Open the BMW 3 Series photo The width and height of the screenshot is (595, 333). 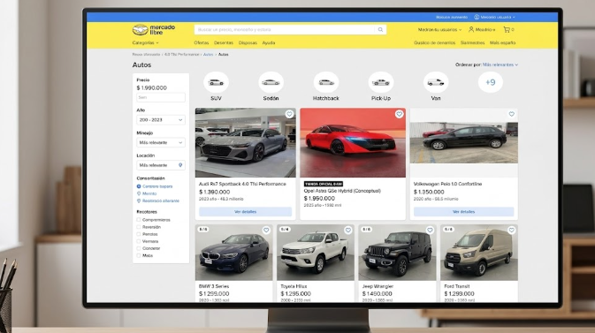pyautogui.click(x=233, y=253)
